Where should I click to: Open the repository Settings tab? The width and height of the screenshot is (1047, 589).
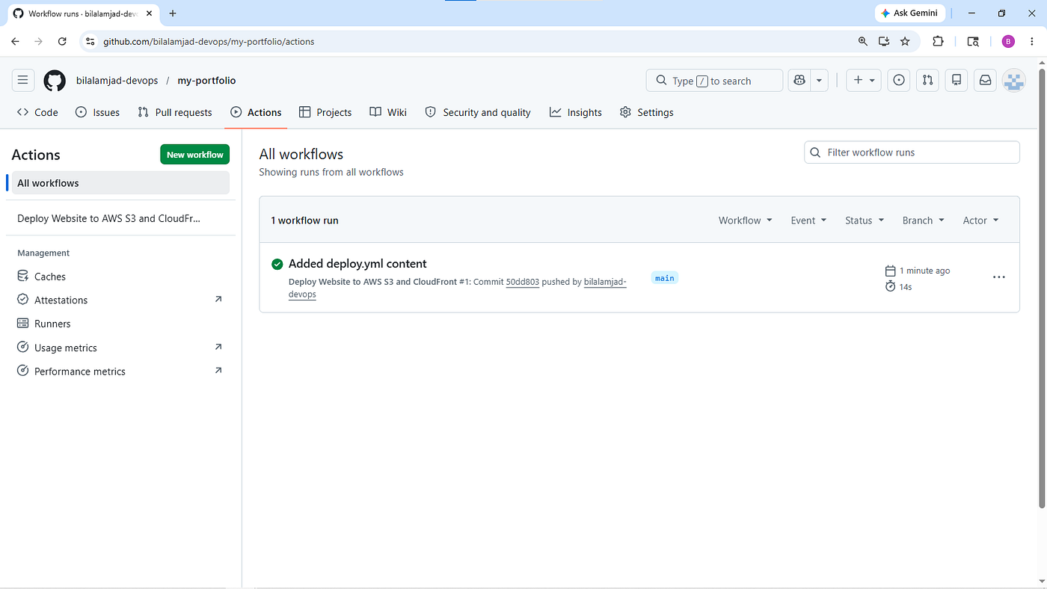coord(647,112)
